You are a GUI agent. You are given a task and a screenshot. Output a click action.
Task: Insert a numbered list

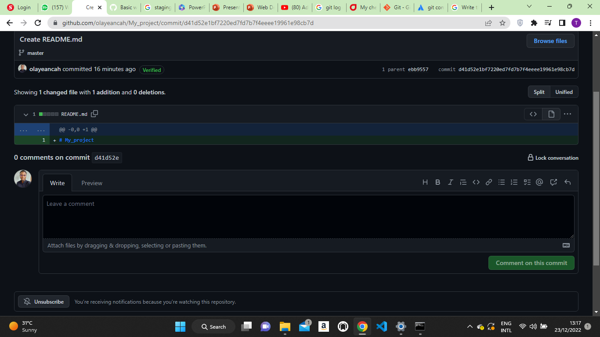tap(514, 182)
